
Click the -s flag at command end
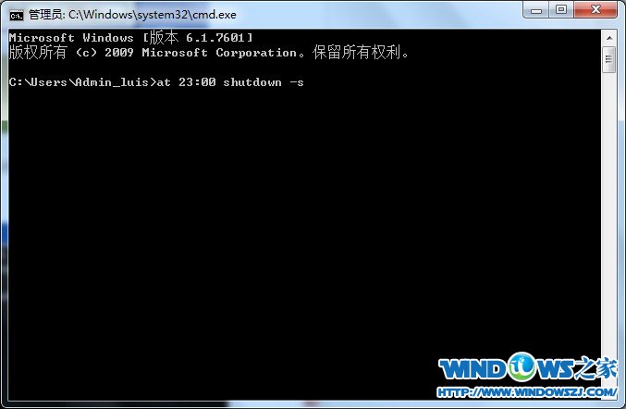coord(297,82)
